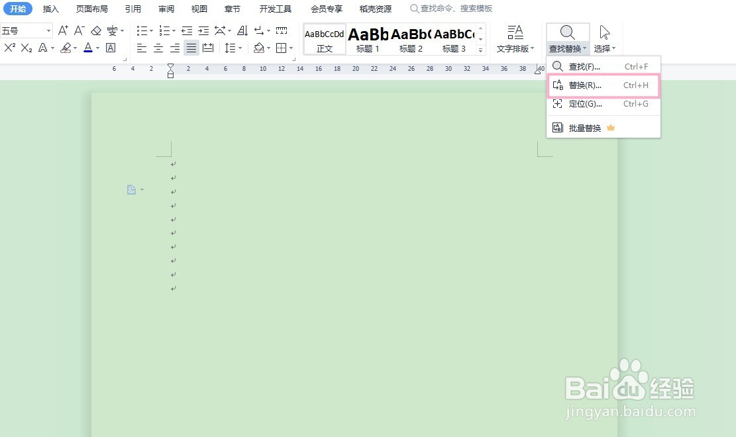
Task: Click the paragraph layout icon beside text
Action: [132, 189]
